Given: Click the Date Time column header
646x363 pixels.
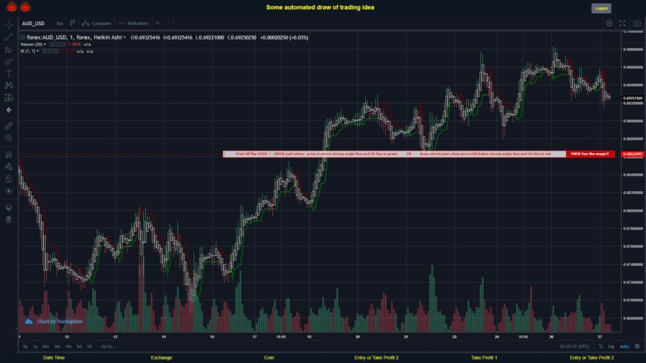Looking at the screenshot, I should [x=54, y=358].
